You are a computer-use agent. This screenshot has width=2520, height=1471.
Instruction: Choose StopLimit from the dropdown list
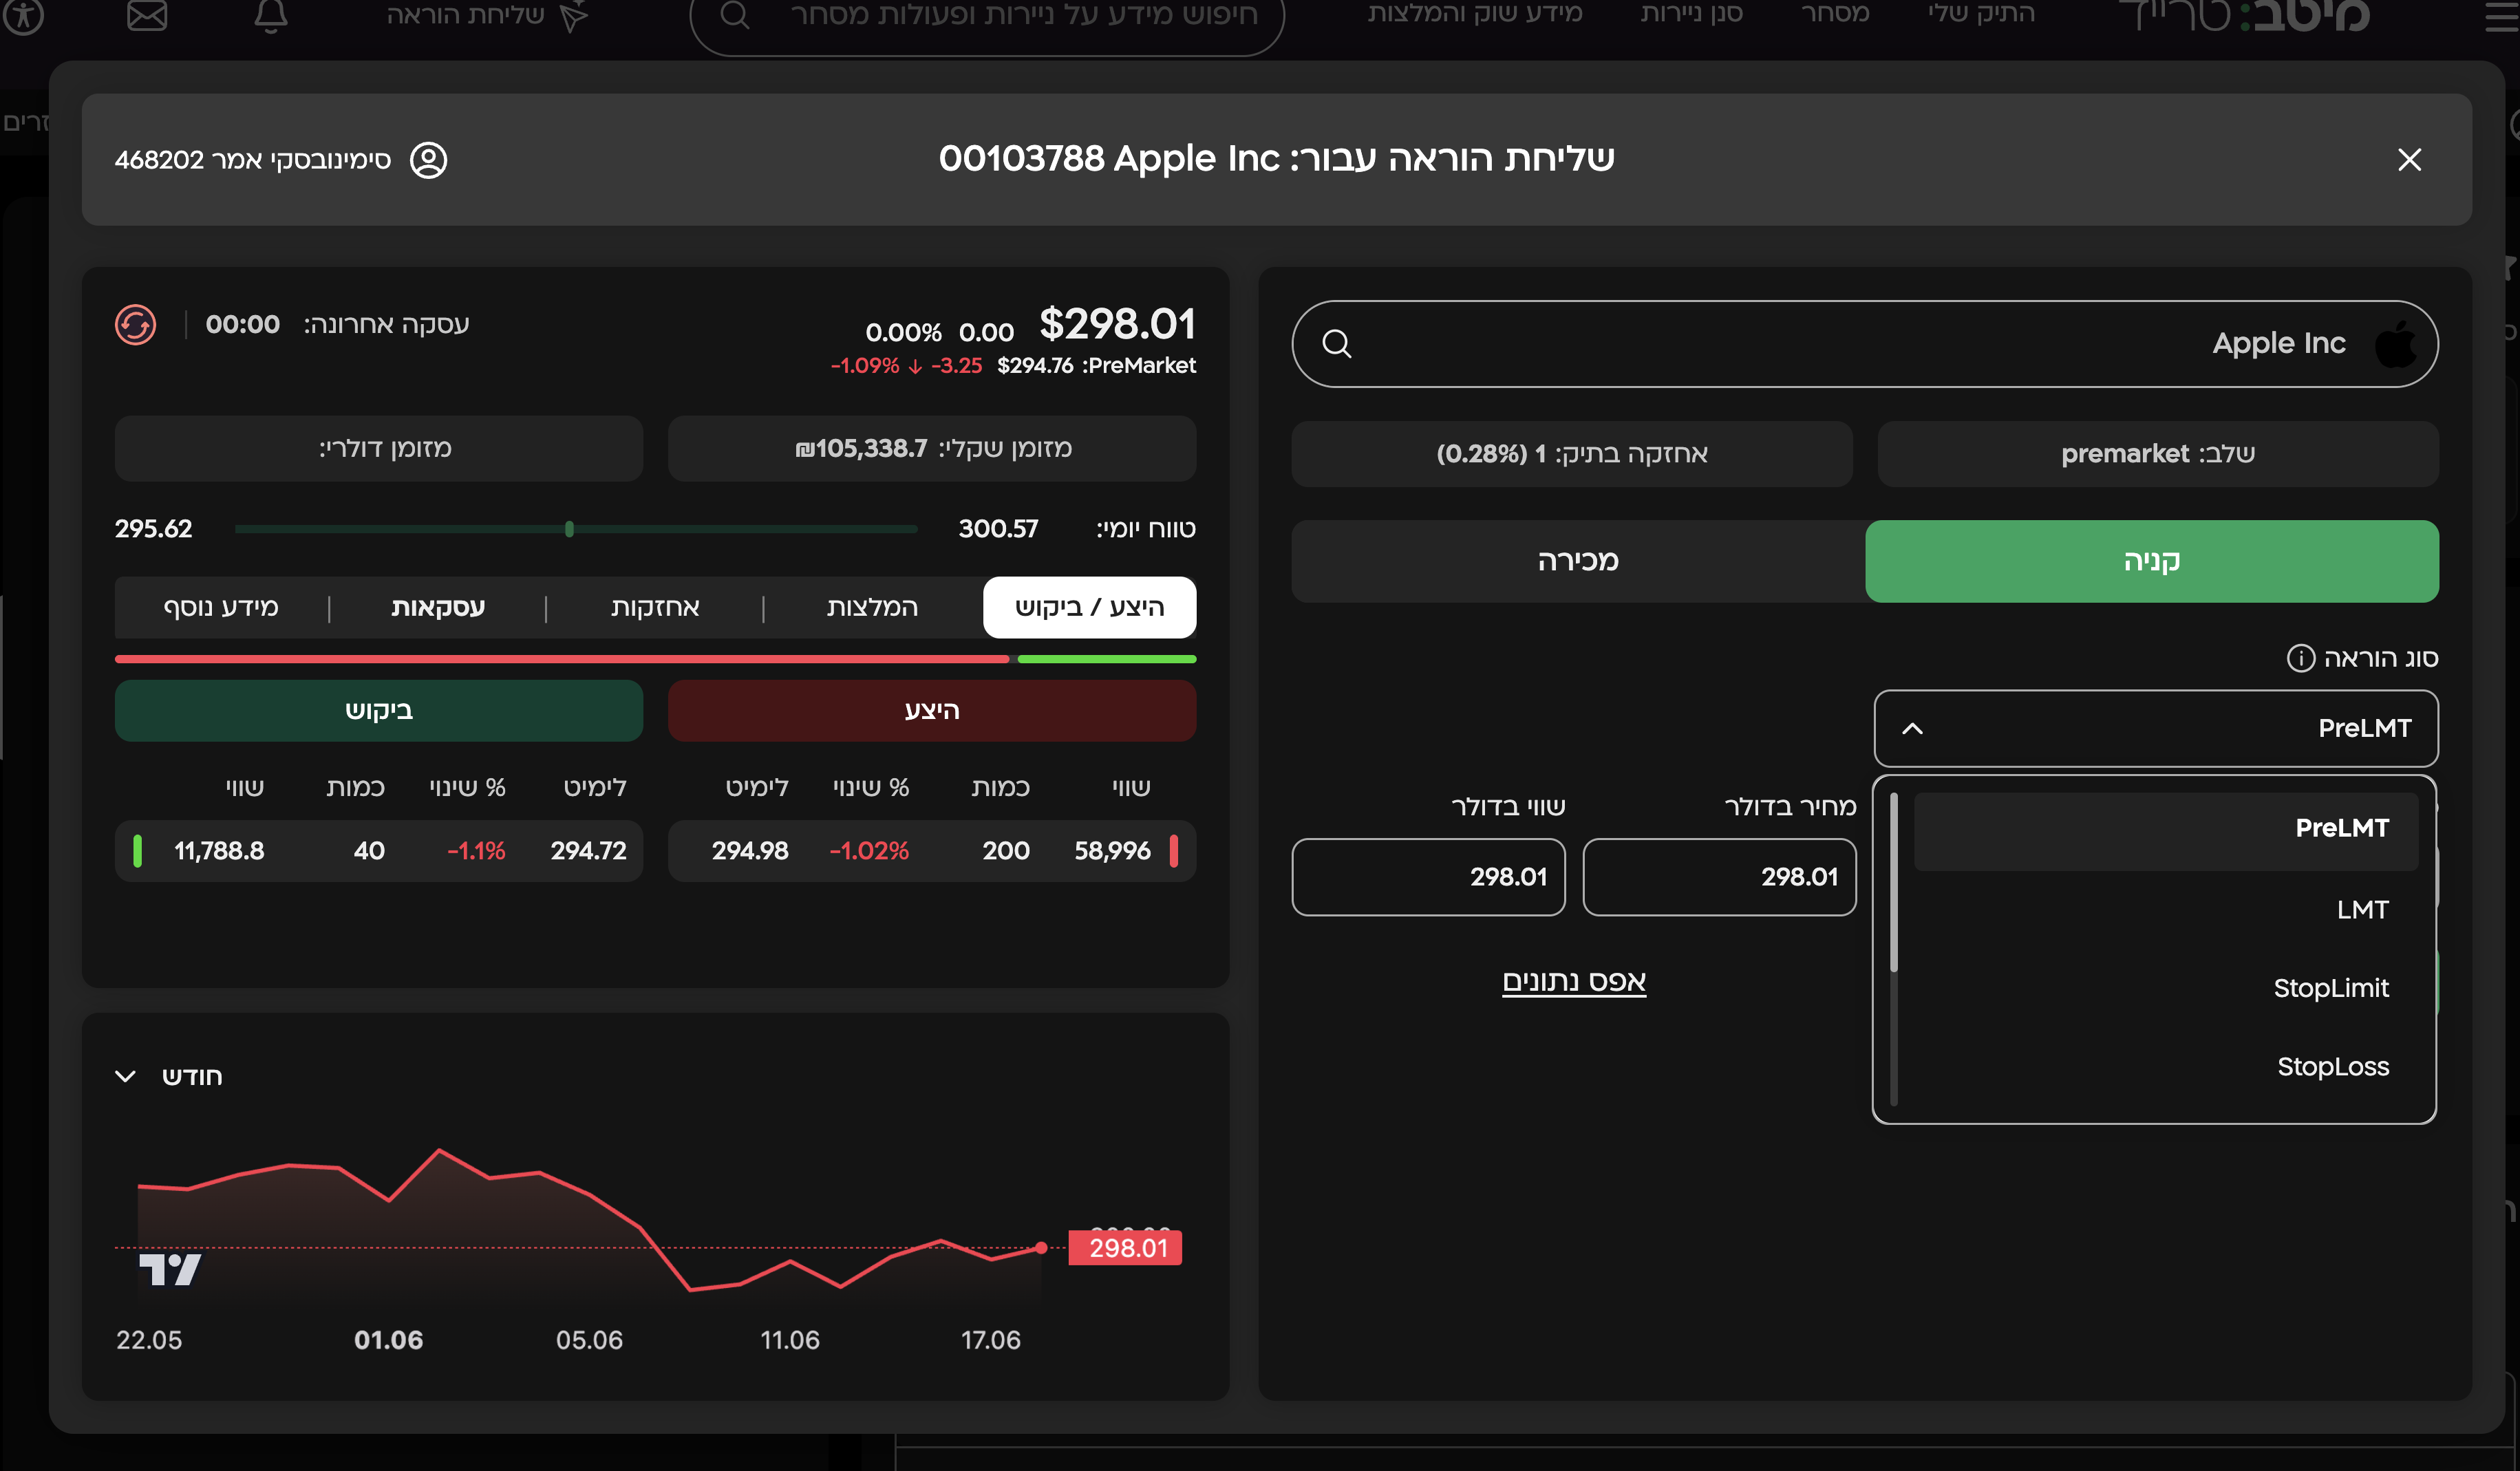(2166, 988)
